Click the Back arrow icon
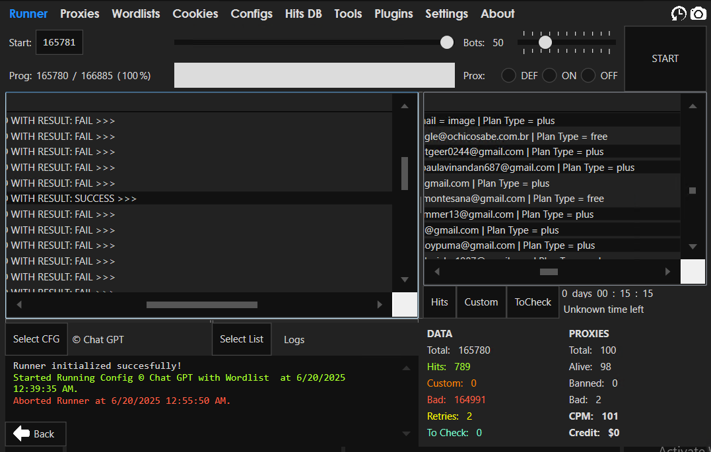The width and height of the screenshot is (711, 452). [22, 434]
